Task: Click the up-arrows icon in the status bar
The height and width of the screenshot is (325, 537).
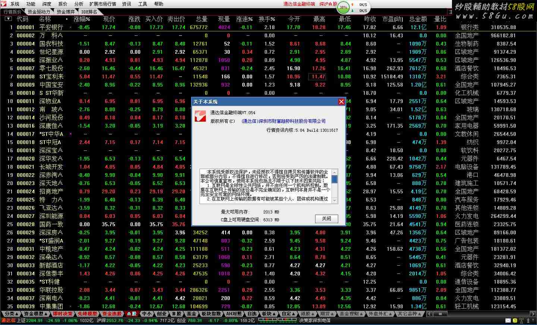Action: pyautogui.click(x=528, y=321)
